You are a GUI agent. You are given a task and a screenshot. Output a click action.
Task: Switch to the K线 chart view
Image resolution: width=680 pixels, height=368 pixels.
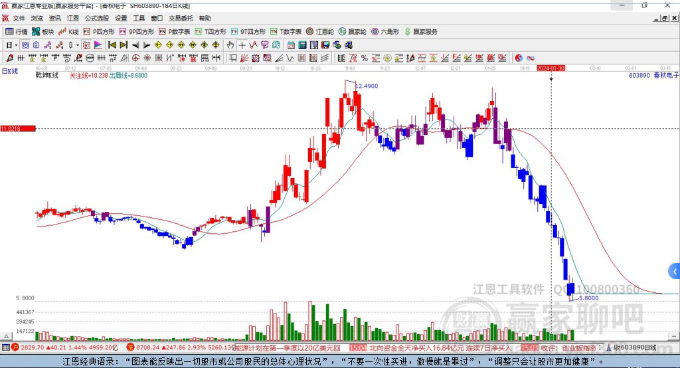[x=68, y=32]
